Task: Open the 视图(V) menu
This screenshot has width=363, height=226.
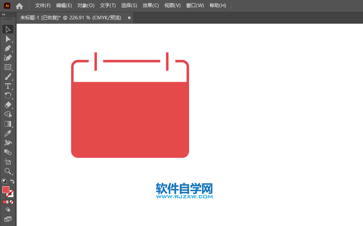Action: click(172, 6)
